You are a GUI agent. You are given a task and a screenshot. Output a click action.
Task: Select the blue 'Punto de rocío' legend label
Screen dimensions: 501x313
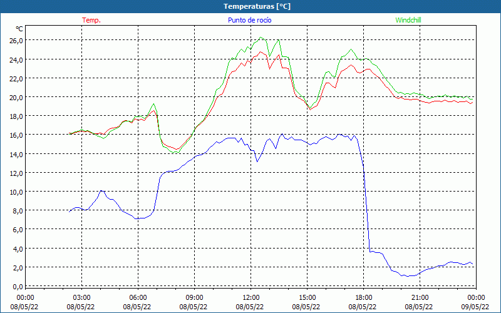249,20
